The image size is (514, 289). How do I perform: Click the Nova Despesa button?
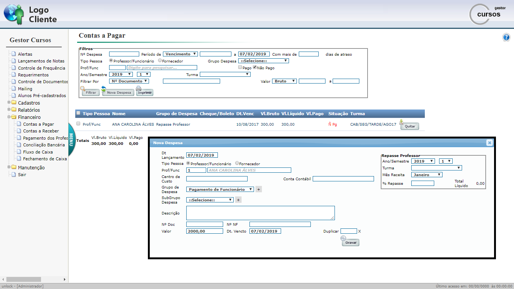click(x=117, y=91)
